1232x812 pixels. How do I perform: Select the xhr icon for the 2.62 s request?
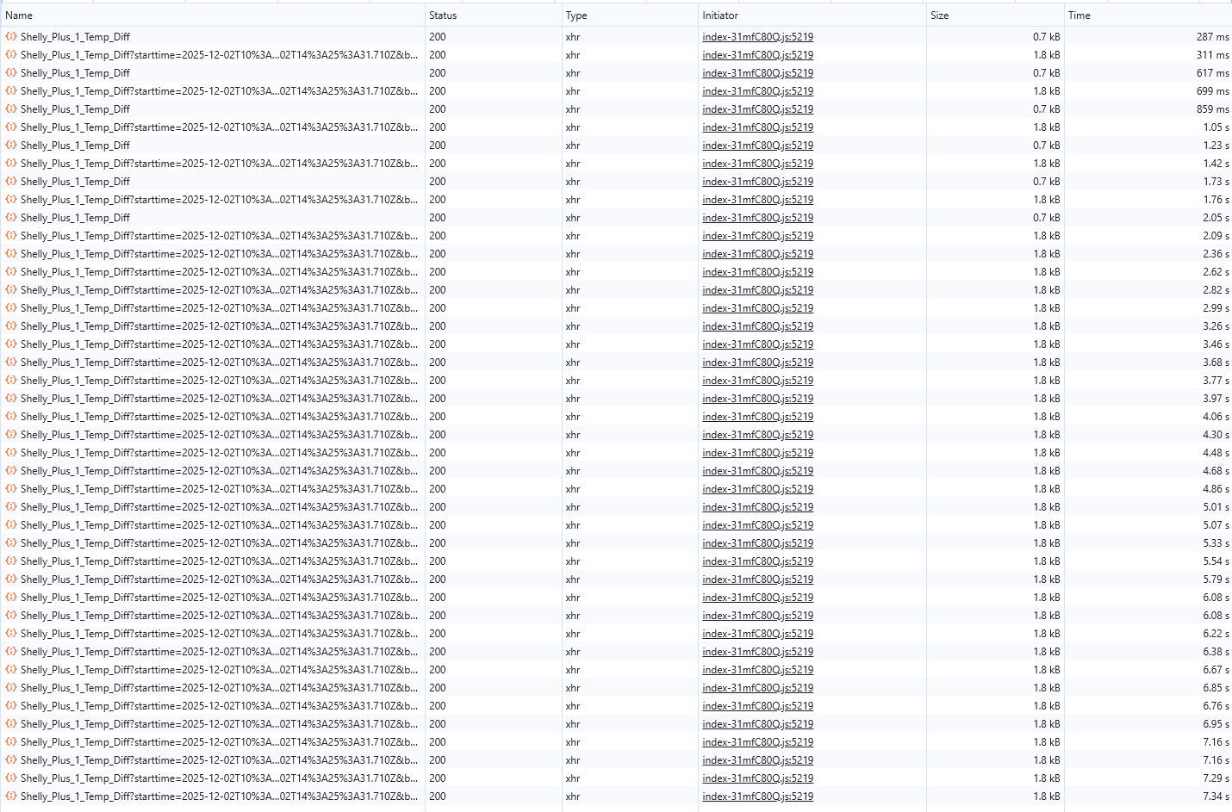click(x=11, y=272)
